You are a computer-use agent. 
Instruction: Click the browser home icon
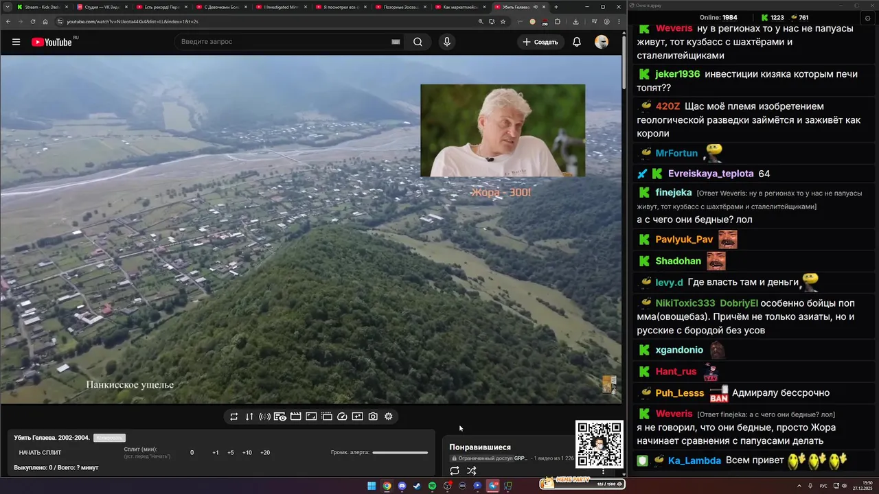pyautogui.click(x=45, y=21)
